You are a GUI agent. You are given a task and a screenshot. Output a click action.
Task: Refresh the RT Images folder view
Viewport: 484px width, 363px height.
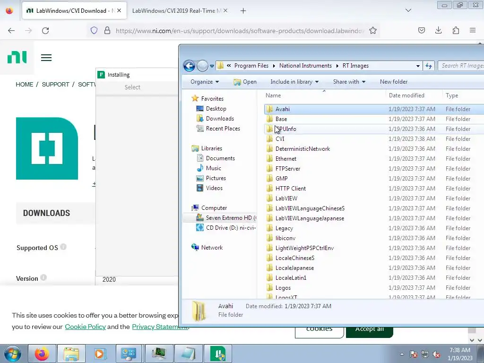pyautogui.click(x=429, y=66)
